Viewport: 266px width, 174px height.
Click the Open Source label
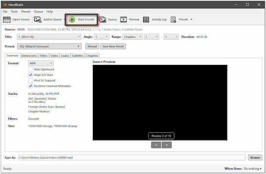point(21,19)
